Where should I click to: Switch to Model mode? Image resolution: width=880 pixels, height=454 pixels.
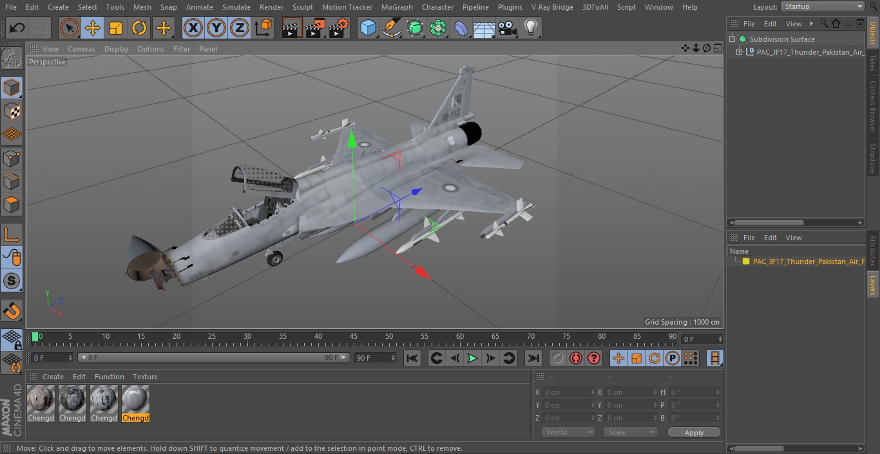click(x=12, y=88)
